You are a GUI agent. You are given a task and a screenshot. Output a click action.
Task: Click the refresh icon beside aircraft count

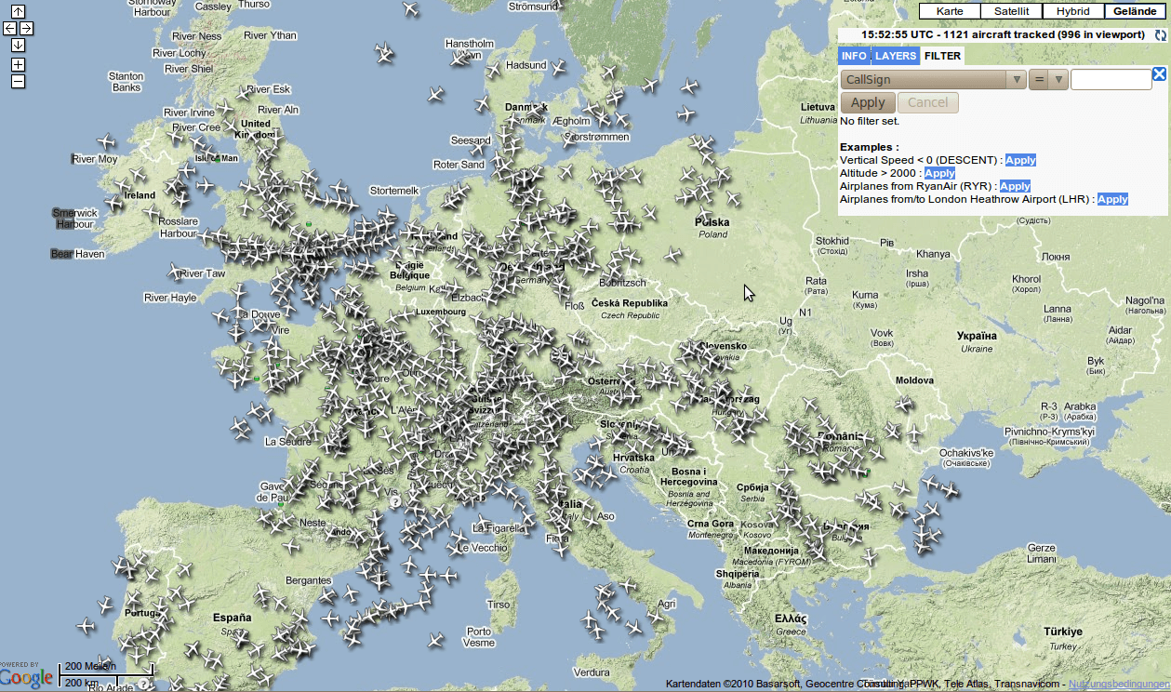click(1160, 35)
